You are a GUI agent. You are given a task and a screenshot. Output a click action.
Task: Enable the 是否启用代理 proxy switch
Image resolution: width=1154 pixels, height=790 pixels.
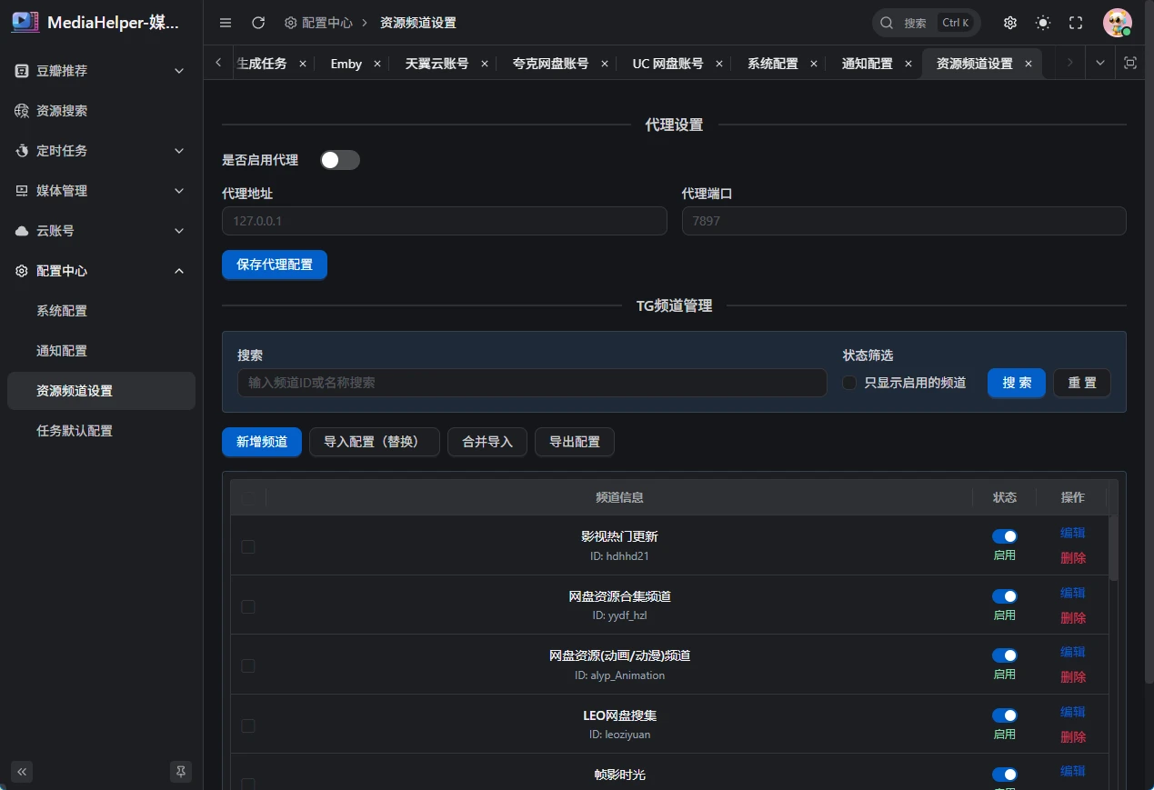pyautogui.click(x=340, y=160)
